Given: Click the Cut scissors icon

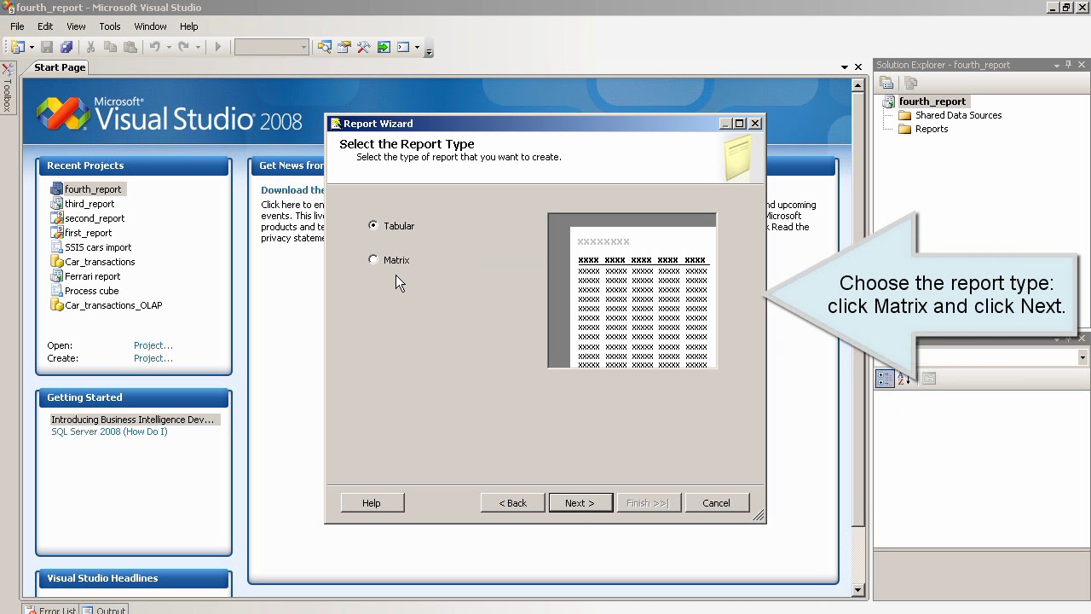Looking at the screenshot, I should tap(90, 48).
